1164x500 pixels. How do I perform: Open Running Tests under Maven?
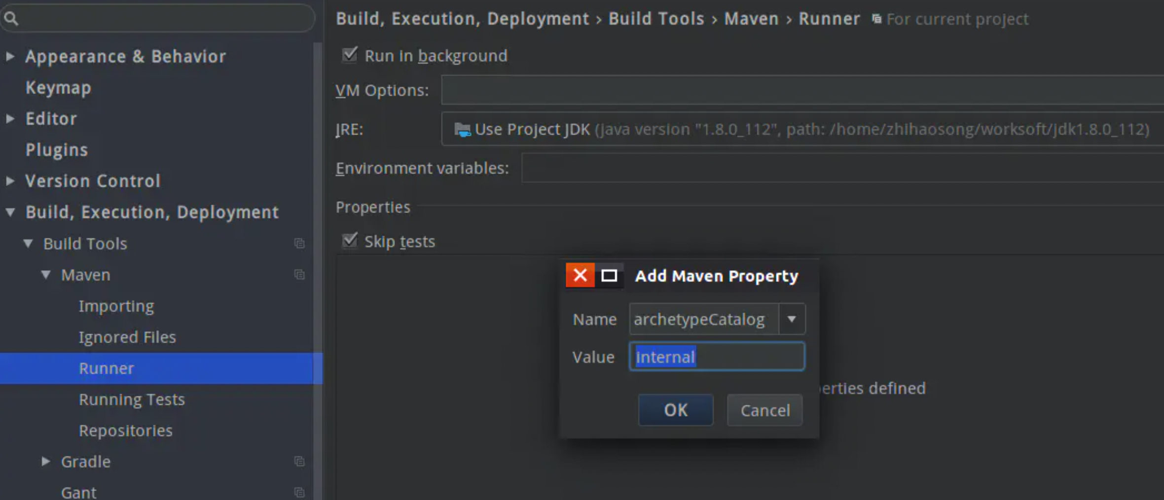click(132, 399)
